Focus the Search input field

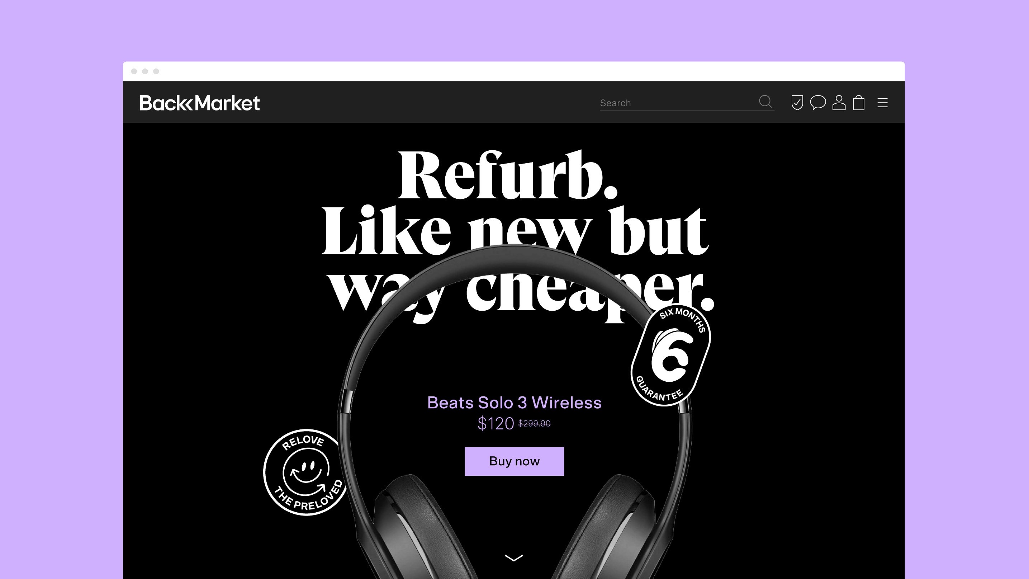point(678,103)
